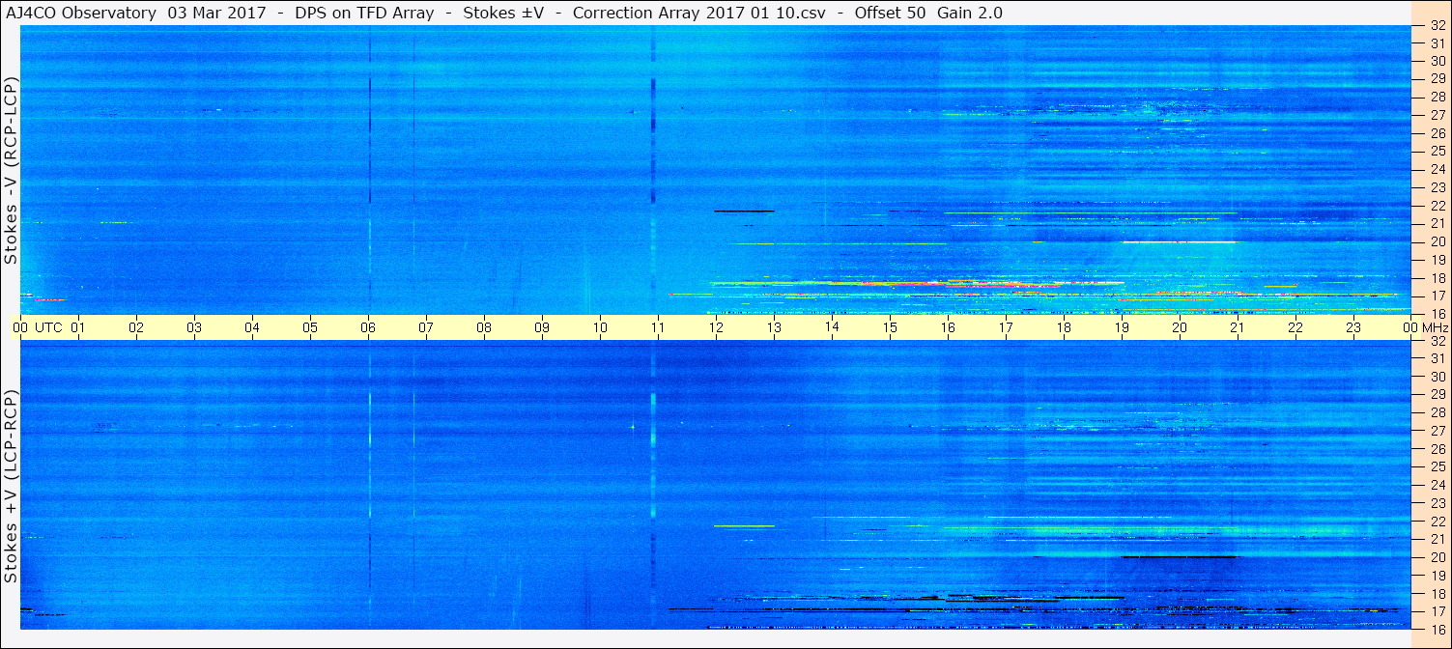
Task: Click the AJ4CO Observatory title text
Action: pyautogui.click(x=81, y=13)
